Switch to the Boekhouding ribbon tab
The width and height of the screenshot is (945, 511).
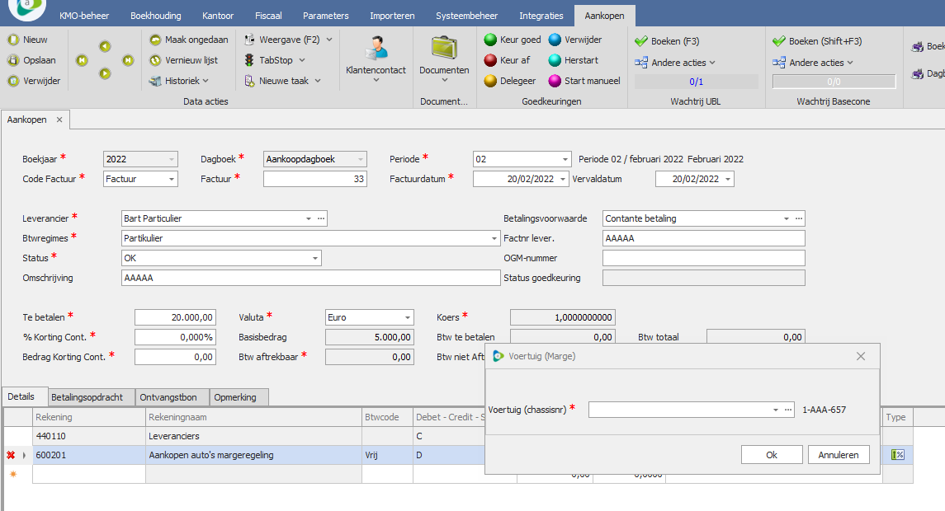click(x=155, y=16)
